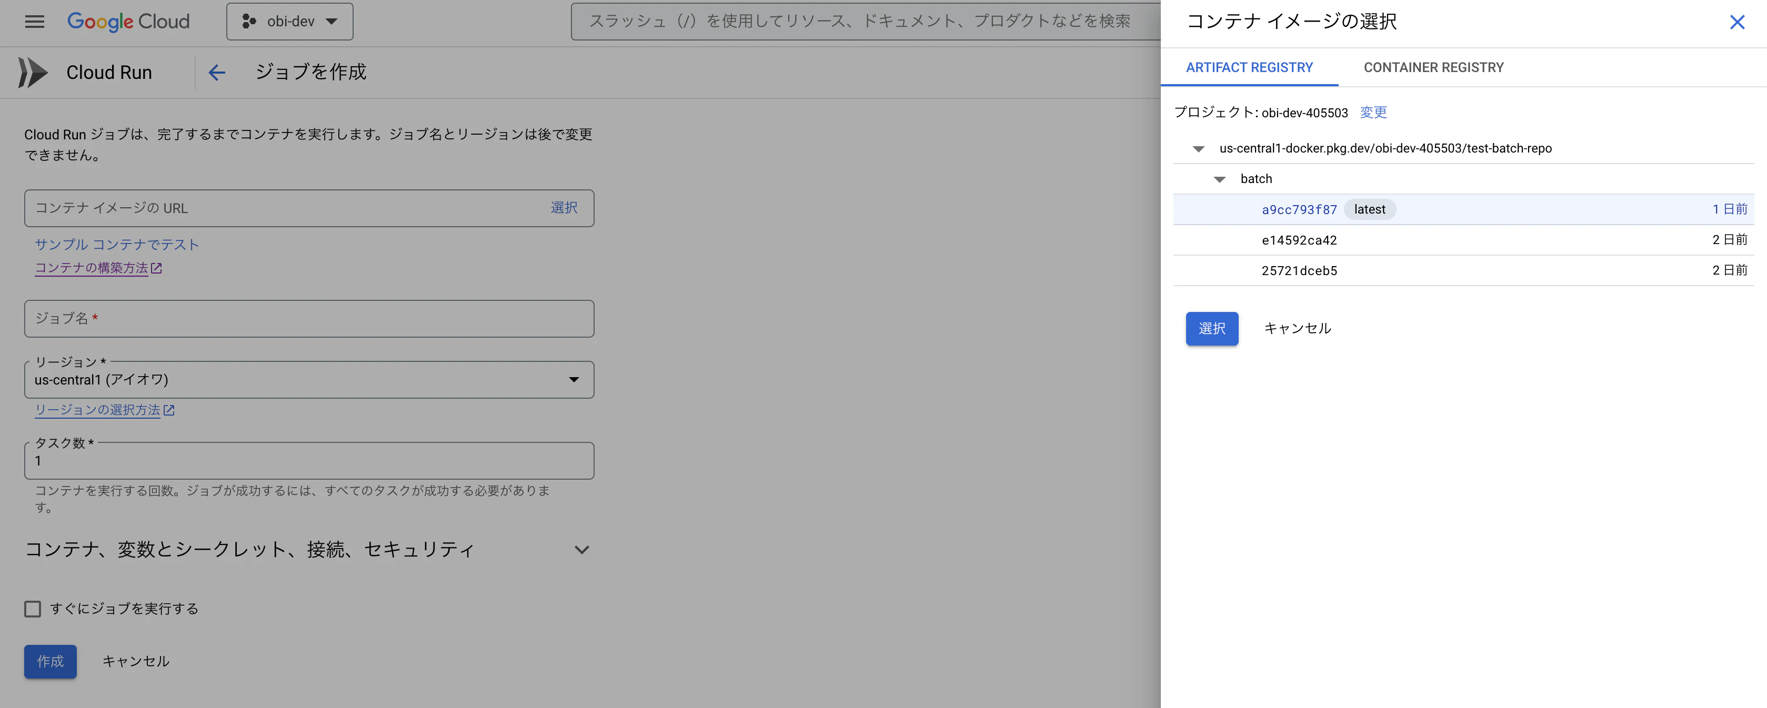The height and width of the screenshot is (708, 1767).
Task: Select image a9cc793f87 tagged latest
Action: point(1463,210)
